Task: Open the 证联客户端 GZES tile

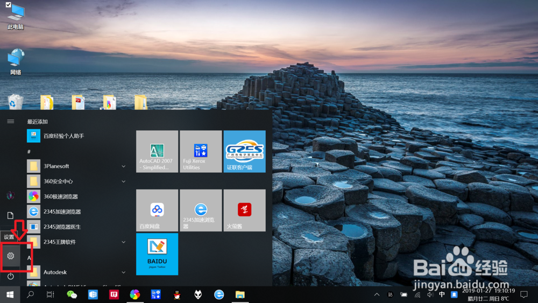Action: [244, 151]
